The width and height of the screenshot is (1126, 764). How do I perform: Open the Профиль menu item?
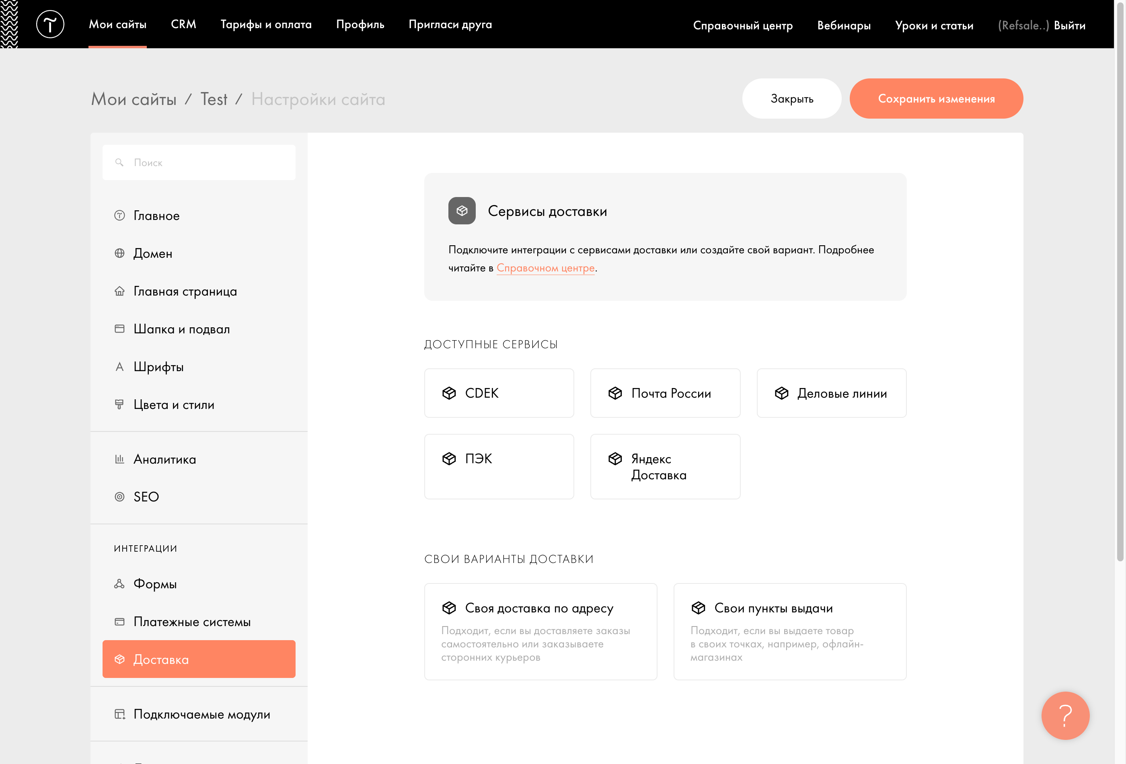click(x=360, y=24)
